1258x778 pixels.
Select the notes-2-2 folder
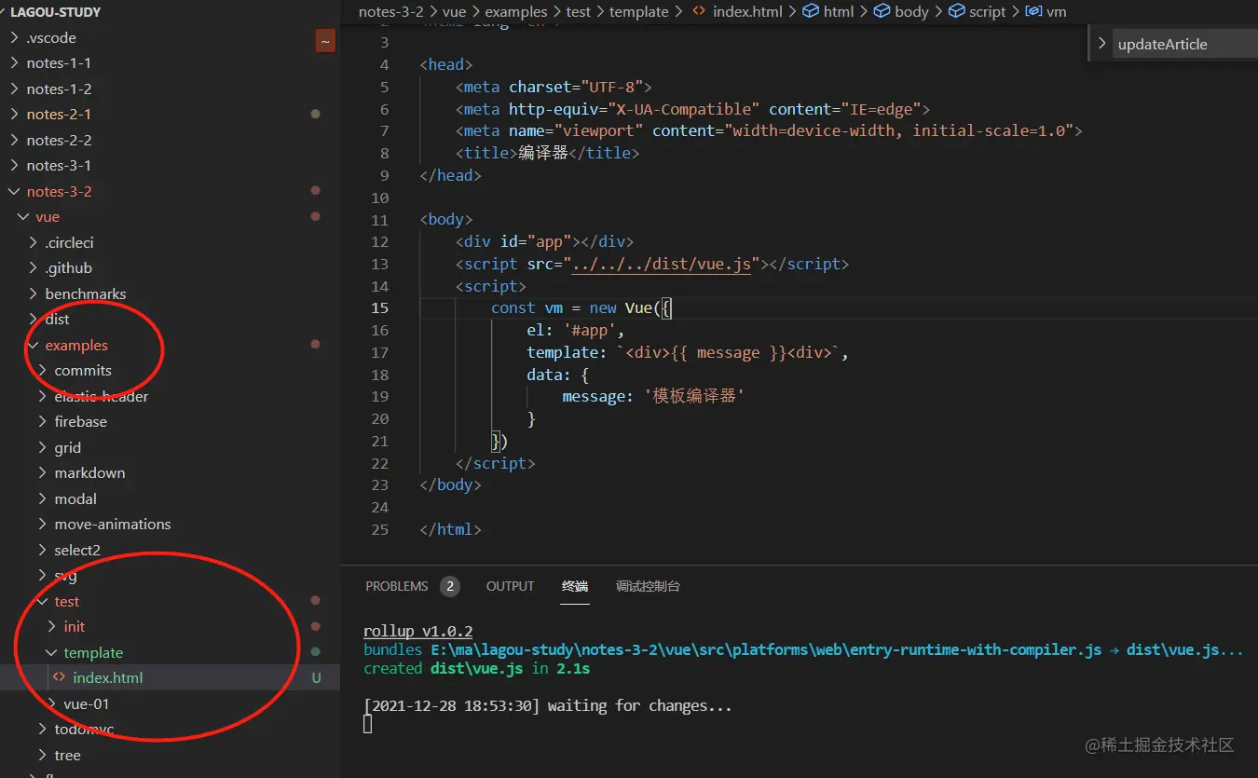click(x=59, y=141)
